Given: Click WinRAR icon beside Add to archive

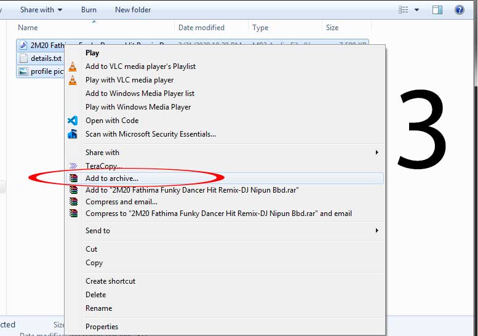Looking at the screenshot, I should (73, 178).
